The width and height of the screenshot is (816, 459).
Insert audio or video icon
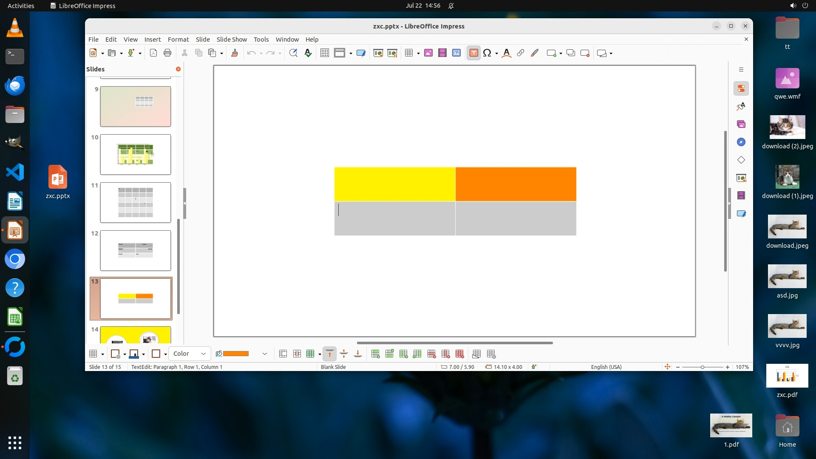442,53
